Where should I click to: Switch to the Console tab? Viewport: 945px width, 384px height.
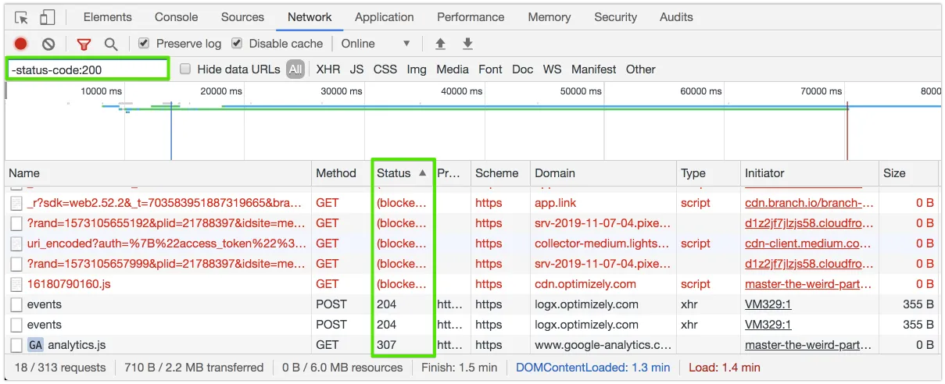(176, 17)
